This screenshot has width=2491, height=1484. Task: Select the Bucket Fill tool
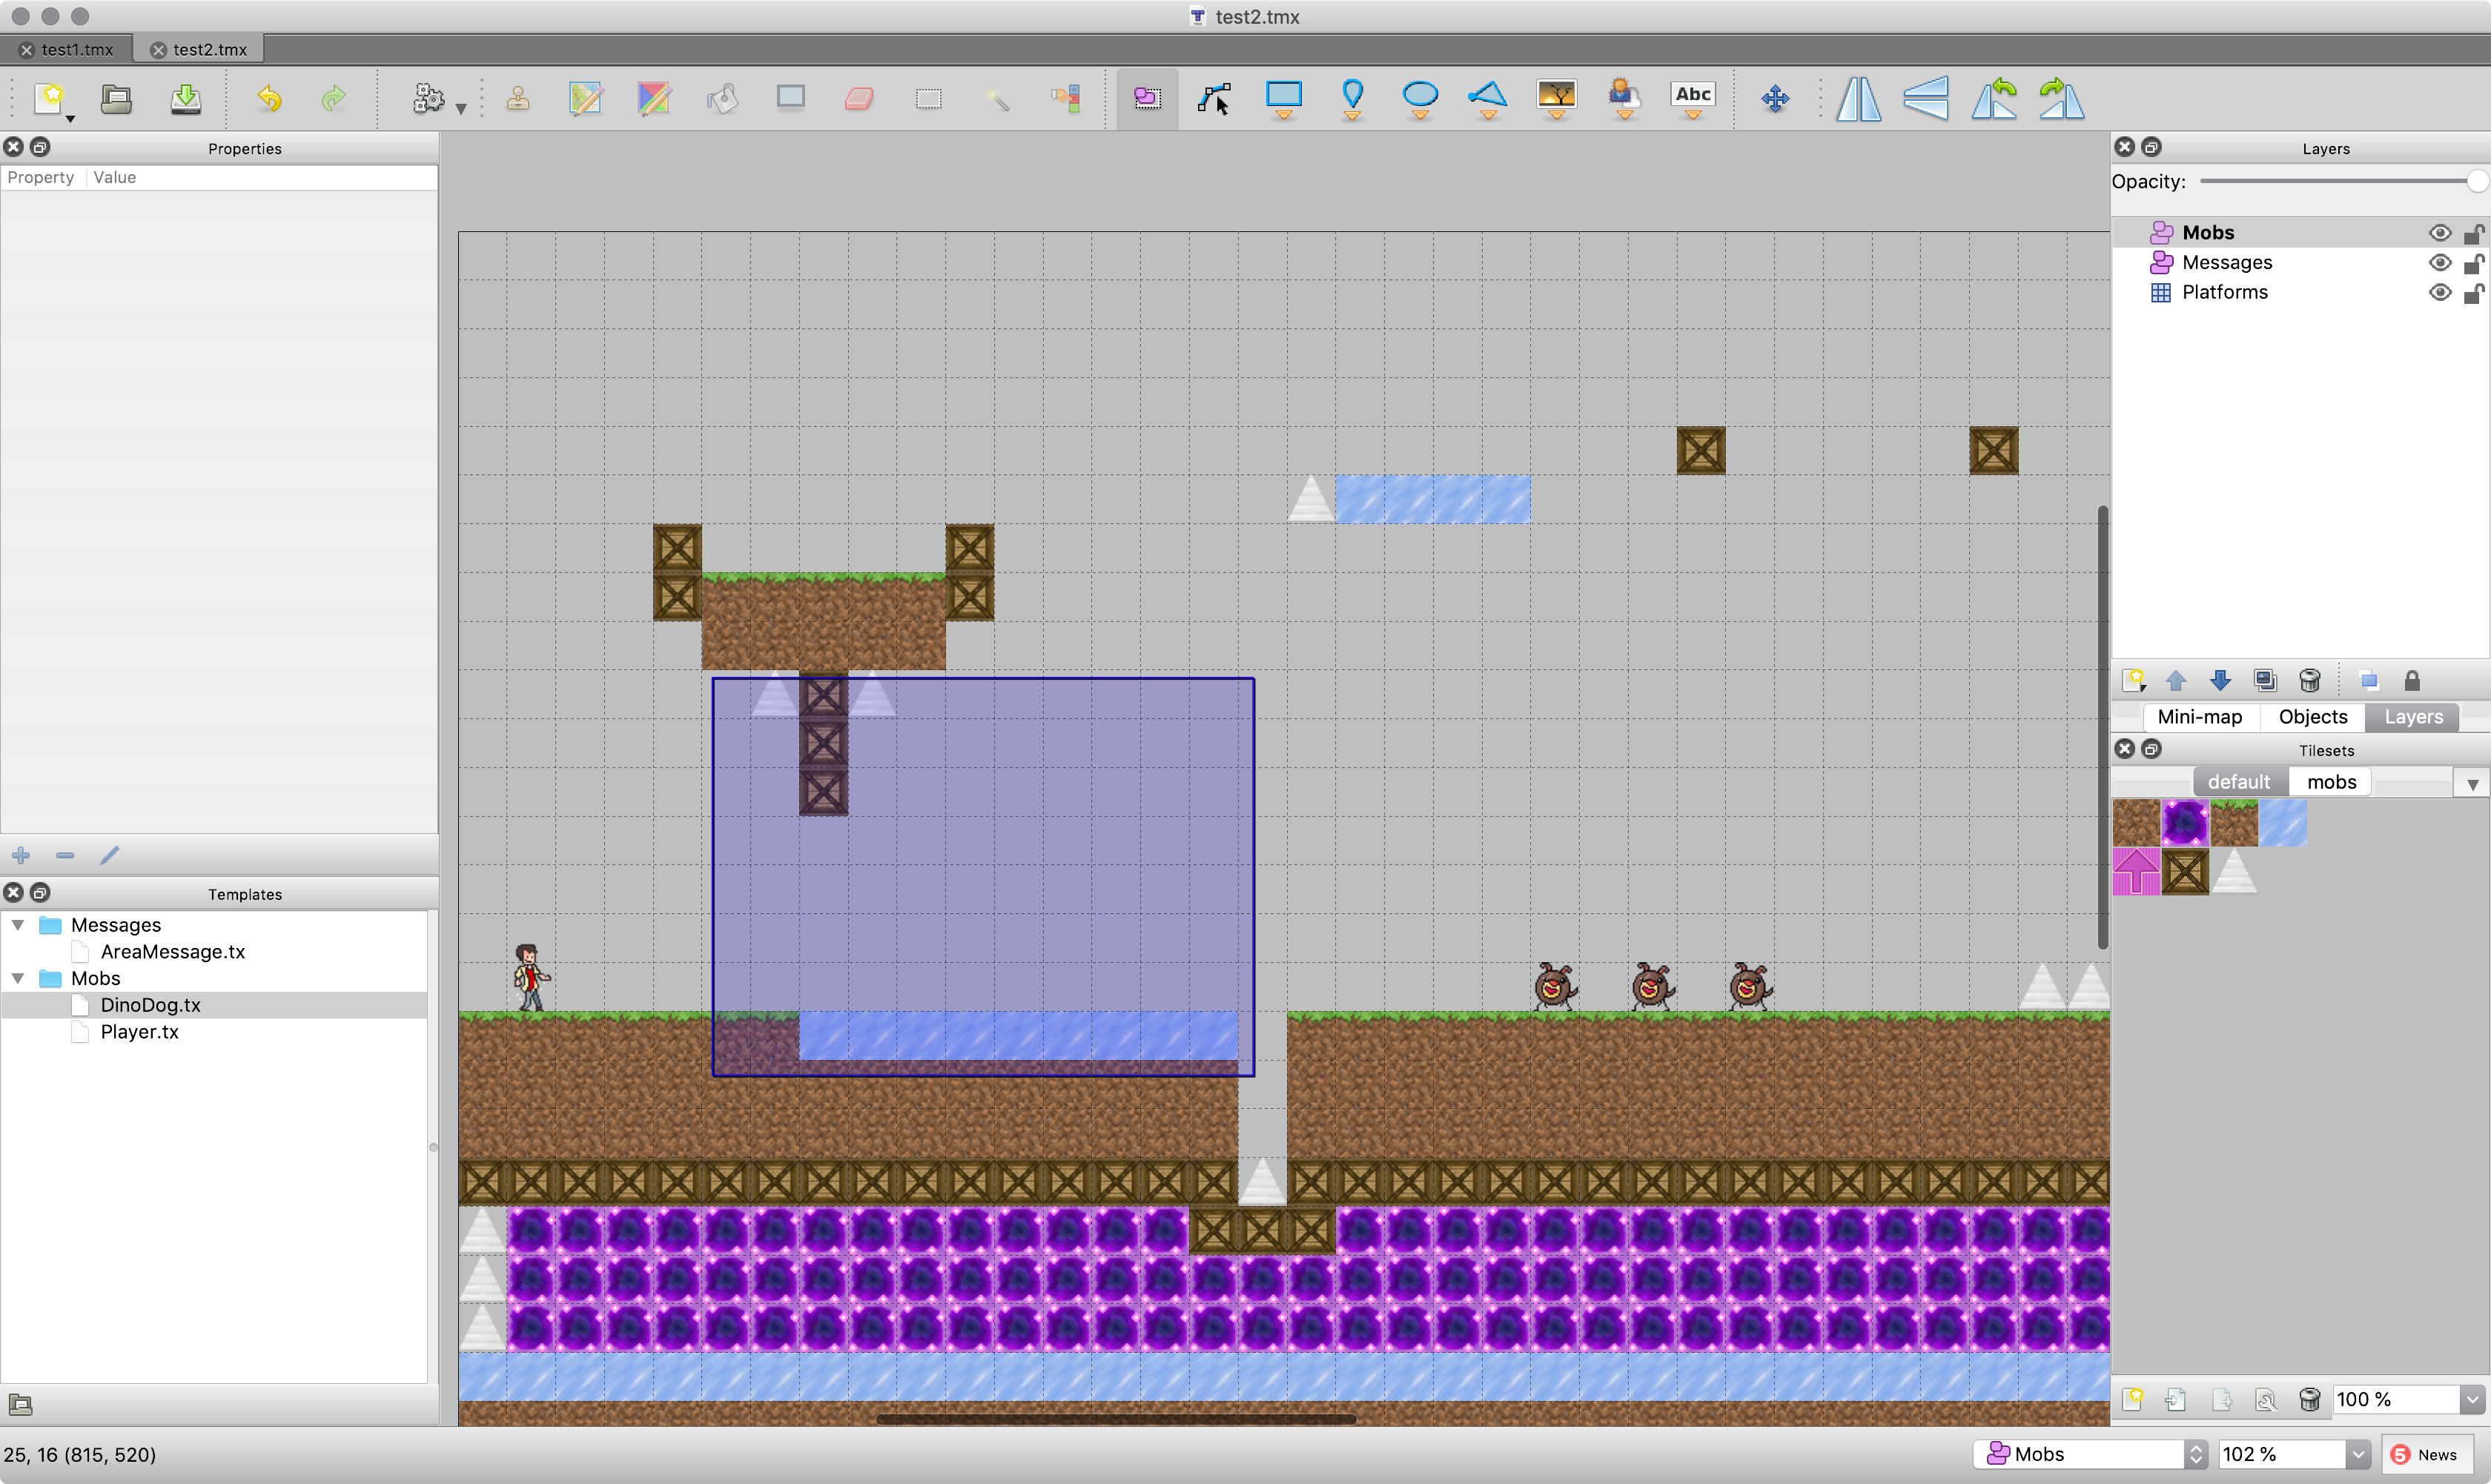[x=722, y=98]
